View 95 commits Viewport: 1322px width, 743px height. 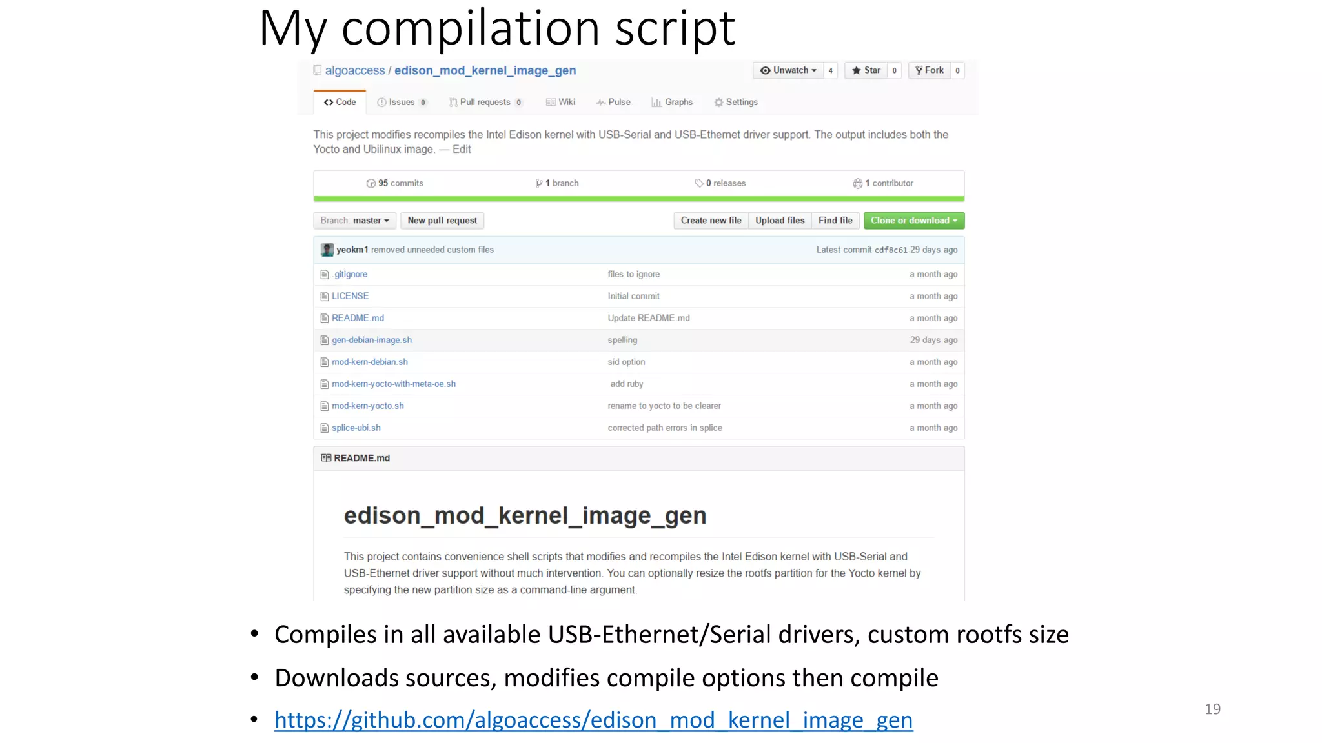(x=395, y=183)
